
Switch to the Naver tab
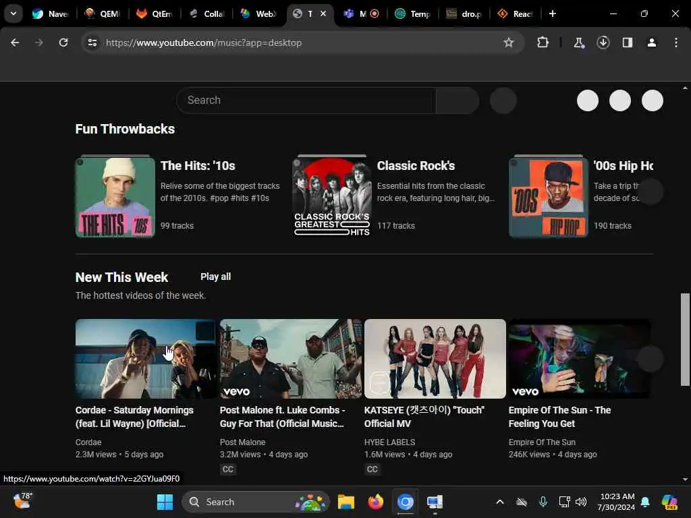tap(50, 13)
